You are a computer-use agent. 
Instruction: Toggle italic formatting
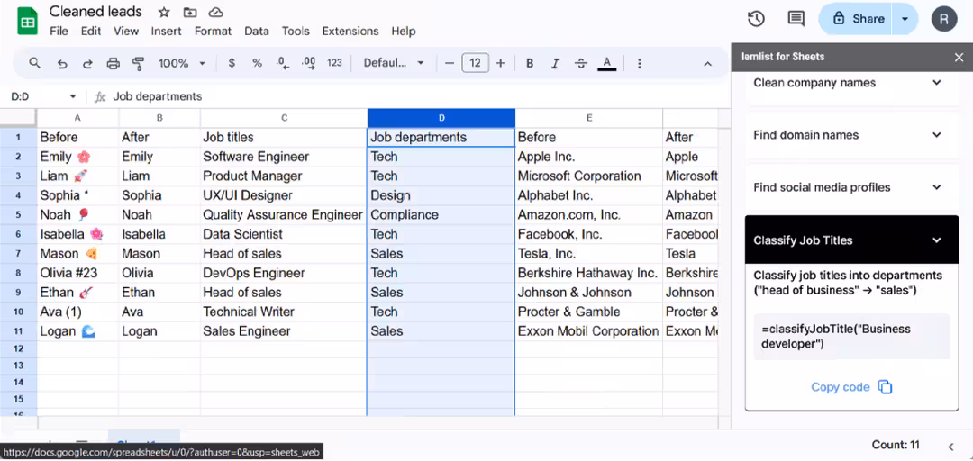tap(555, 63)
